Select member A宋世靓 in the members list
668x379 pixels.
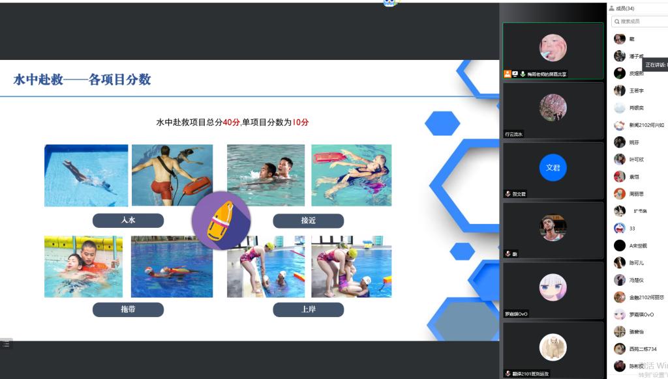pyautogui.click(x=639, y=246)
